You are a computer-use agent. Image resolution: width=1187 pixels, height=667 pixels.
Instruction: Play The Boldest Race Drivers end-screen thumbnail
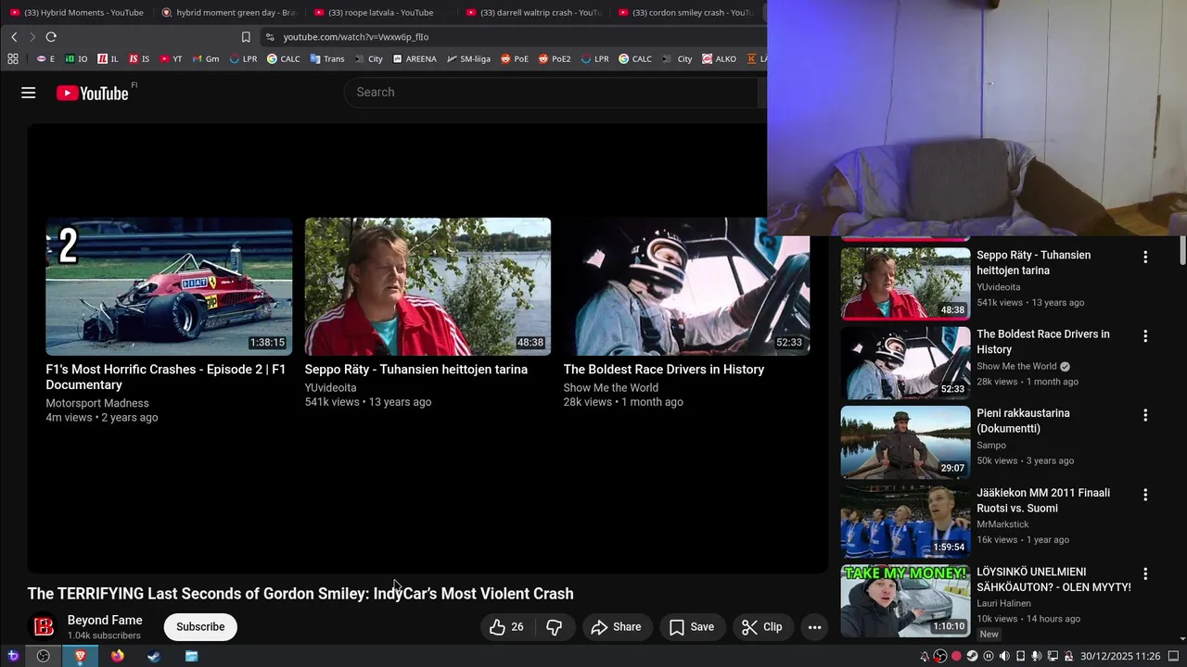pyautogui.click(x=686, y=286)
